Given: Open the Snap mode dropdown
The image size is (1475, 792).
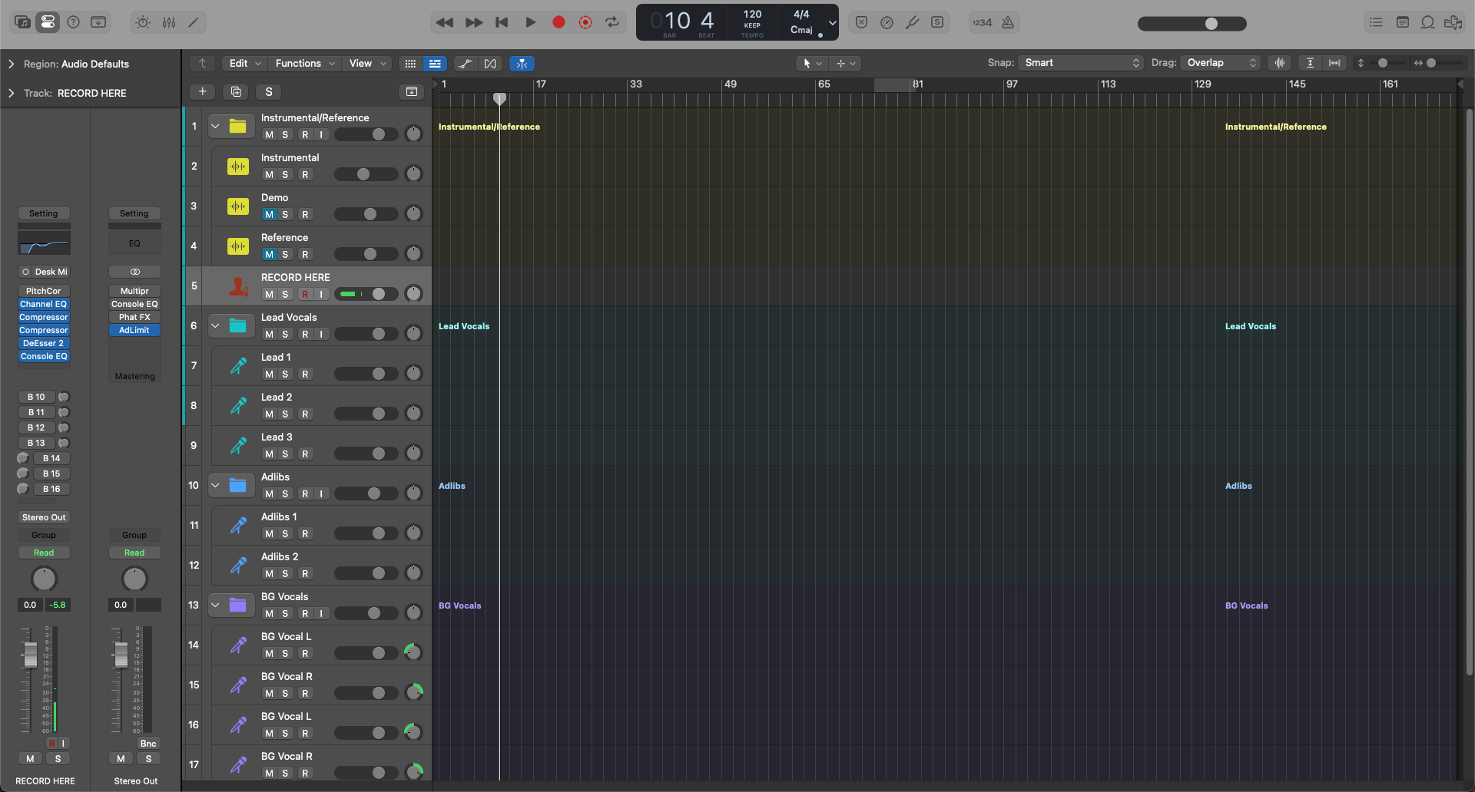Looking at the screenshot, I should click(x=1080, y=62).
